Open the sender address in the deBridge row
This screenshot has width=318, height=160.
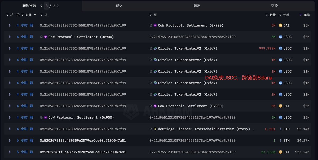point(83,129)
